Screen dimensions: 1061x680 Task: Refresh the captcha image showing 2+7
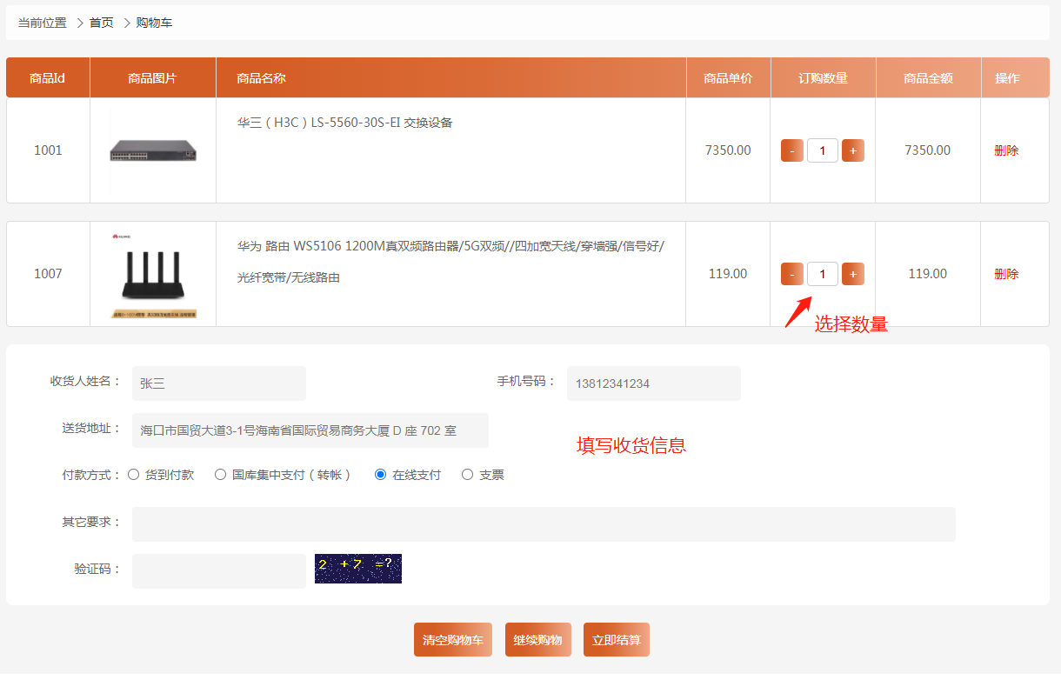coord(358,569)
